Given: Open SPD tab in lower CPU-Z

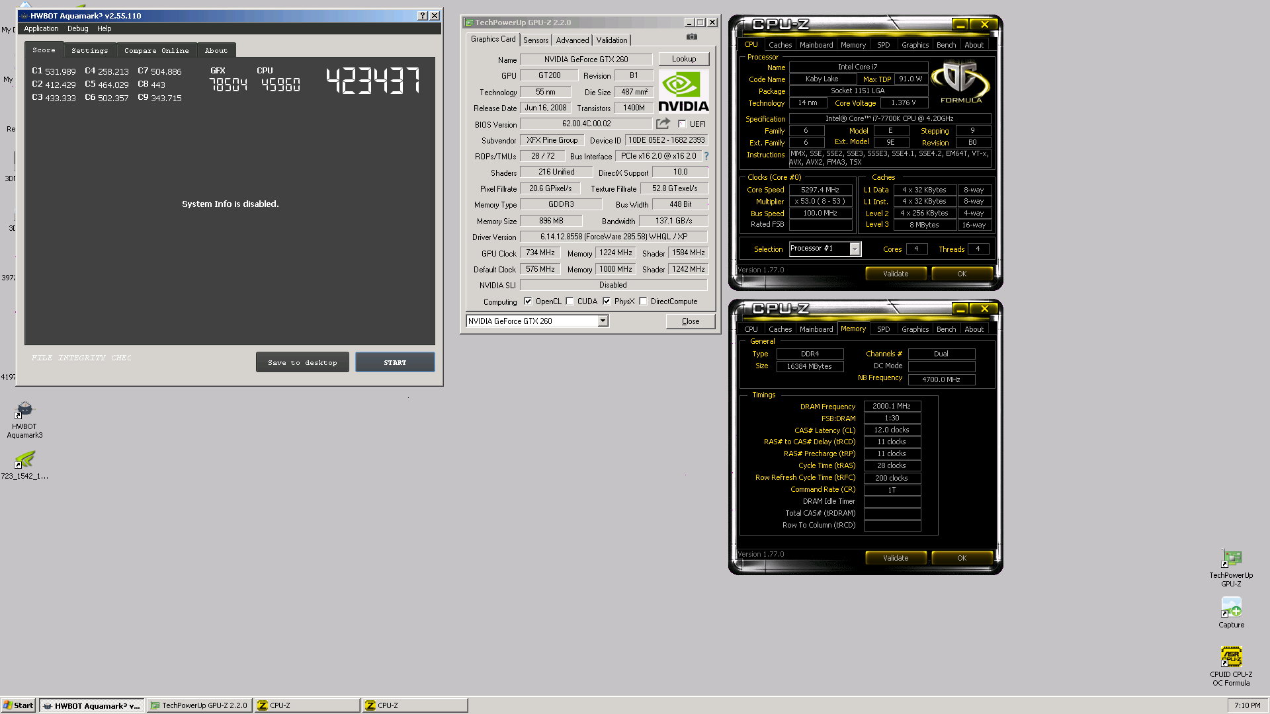Looking at the screenshot, I should click(x=883, y=329).
